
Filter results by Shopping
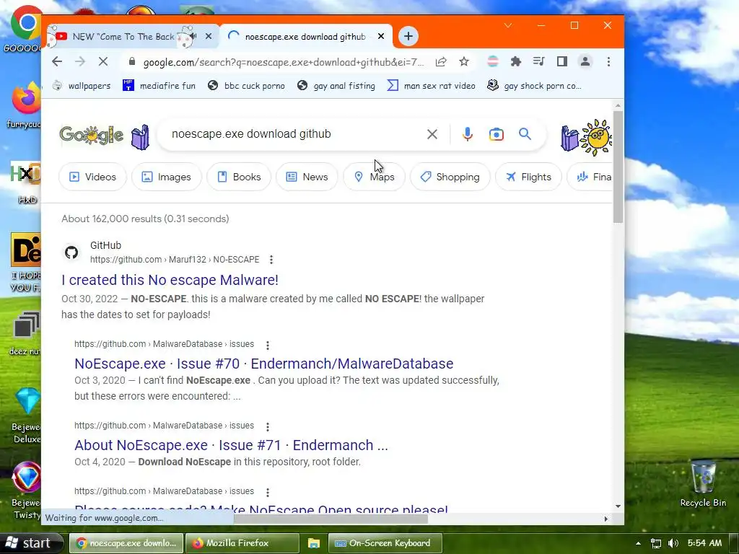tap(450, 177)
